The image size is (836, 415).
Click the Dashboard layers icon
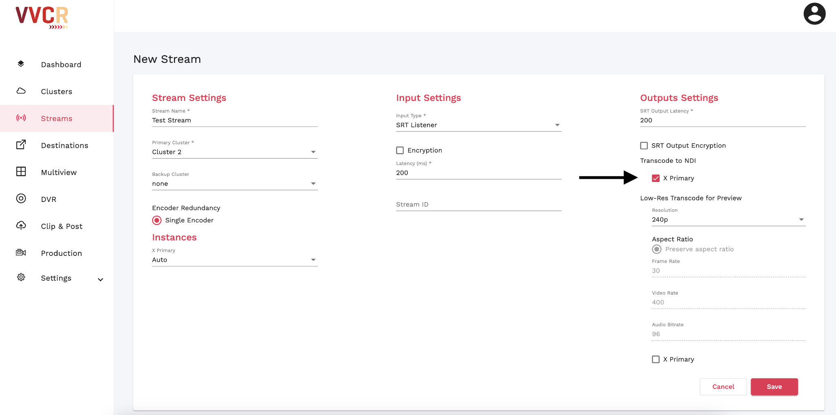pyautogui.click(x=21, y=64)
